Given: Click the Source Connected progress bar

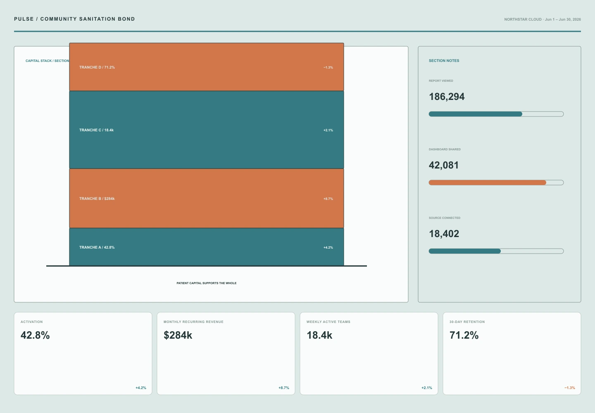Looking at the screenshot, I should coord(496,251).
